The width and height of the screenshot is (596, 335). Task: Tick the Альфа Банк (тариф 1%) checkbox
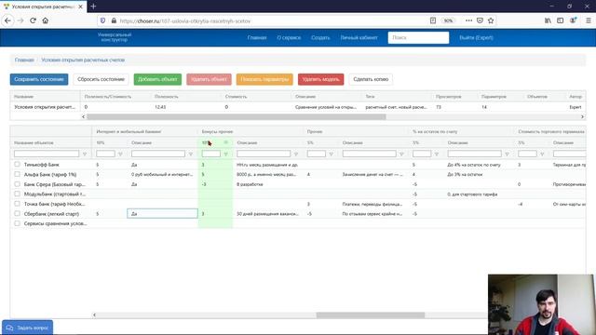17,174
